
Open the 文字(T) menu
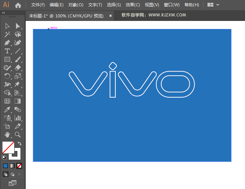pos(95,5)
